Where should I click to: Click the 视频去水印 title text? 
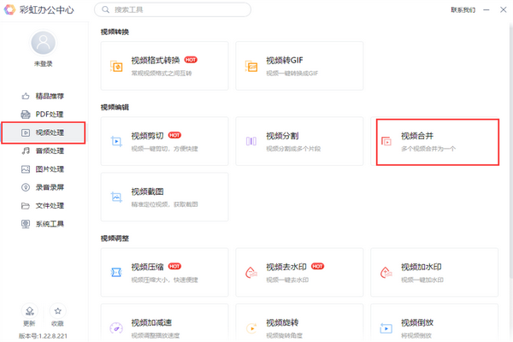point(286,267)
